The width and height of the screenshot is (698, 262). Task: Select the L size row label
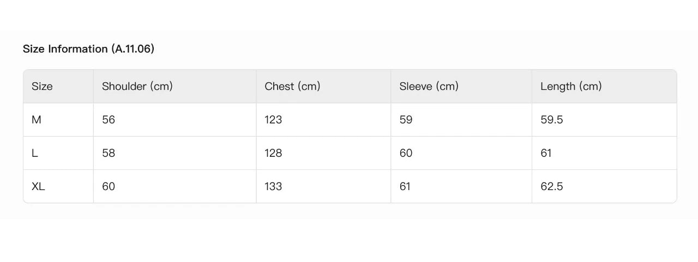tap(35, 153)
